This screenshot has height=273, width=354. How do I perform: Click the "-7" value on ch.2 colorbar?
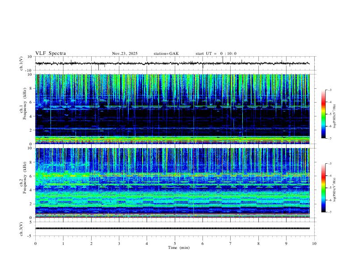click(329, 212)
